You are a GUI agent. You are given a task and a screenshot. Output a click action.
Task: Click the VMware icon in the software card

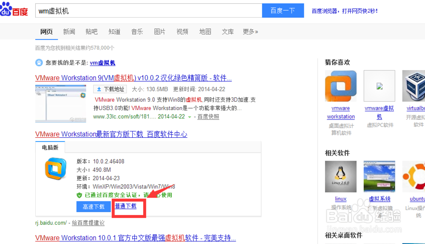coord(56,169)
